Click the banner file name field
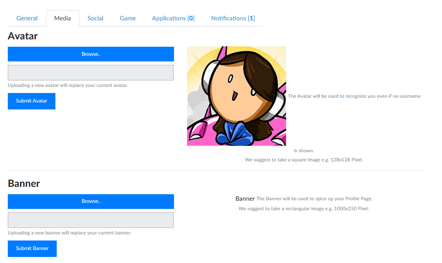The image size is (442, 263). (91, 220)
